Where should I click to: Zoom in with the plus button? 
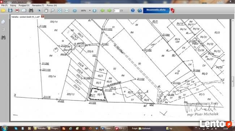94,10
